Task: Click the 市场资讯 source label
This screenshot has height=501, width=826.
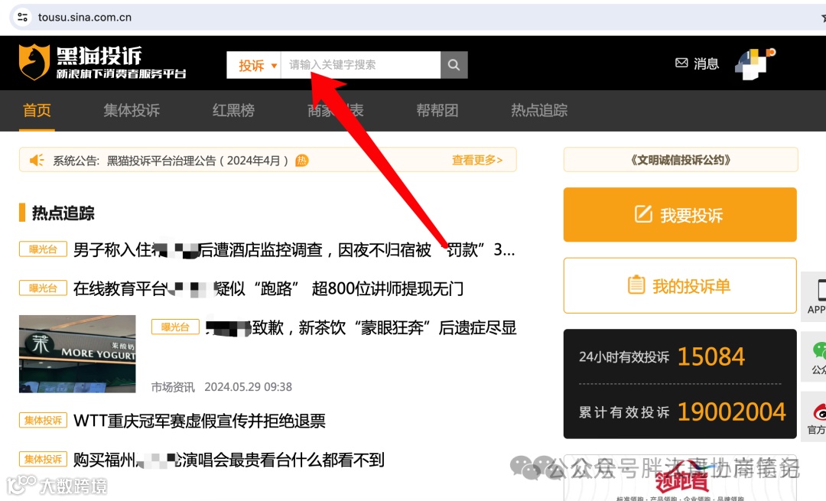Action: click(x=173, y=387)
